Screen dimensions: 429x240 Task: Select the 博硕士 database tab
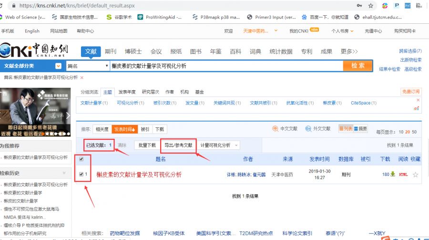point(133,51)
